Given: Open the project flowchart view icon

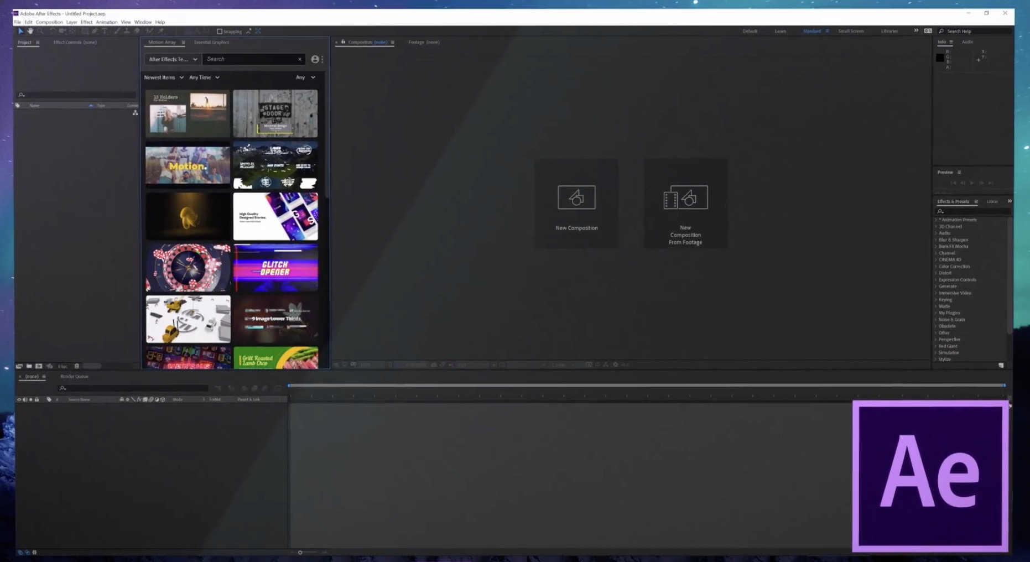Looking at the screenshot, I should point(135,113).
